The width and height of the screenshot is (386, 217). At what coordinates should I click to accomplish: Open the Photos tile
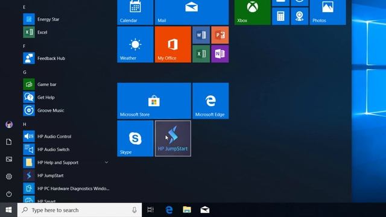(327, 12)
